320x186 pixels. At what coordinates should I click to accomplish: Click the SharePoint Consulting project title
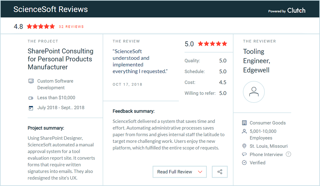(60, 59)
